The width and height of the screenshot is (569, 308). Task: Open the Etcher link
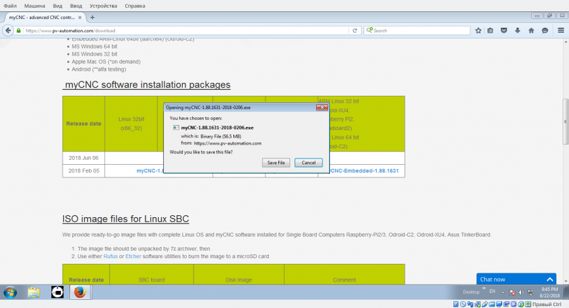[x=133, y=256]
